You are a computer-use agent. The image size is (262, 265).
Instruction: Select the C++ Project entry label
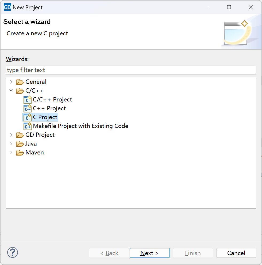pos(49,108)
